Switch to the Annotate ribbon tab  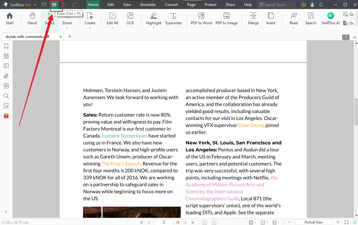tap(148, 4)
